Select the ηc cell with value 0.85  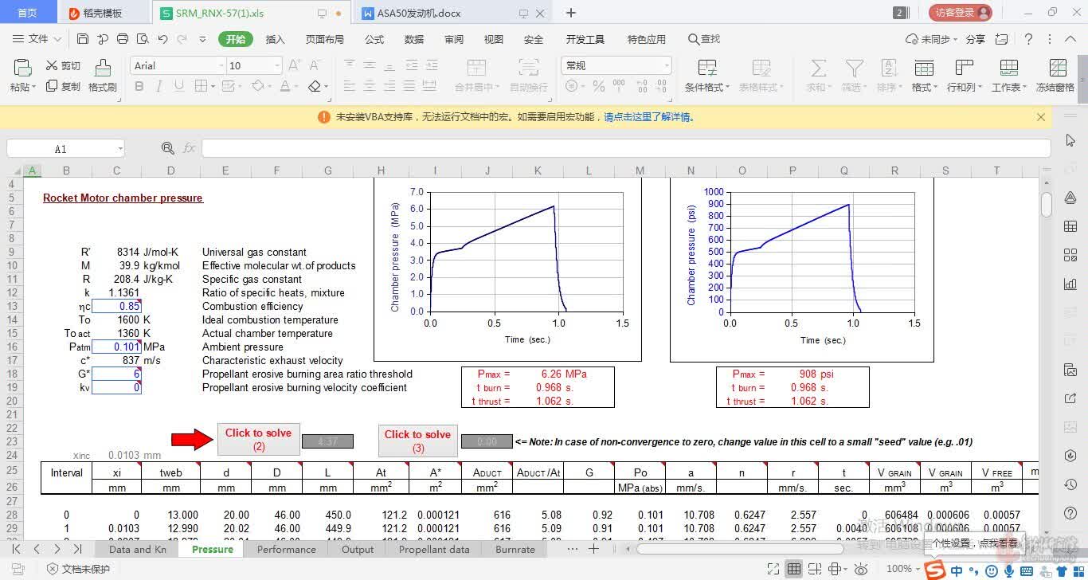pyautogui.click(x=116, y=306)
